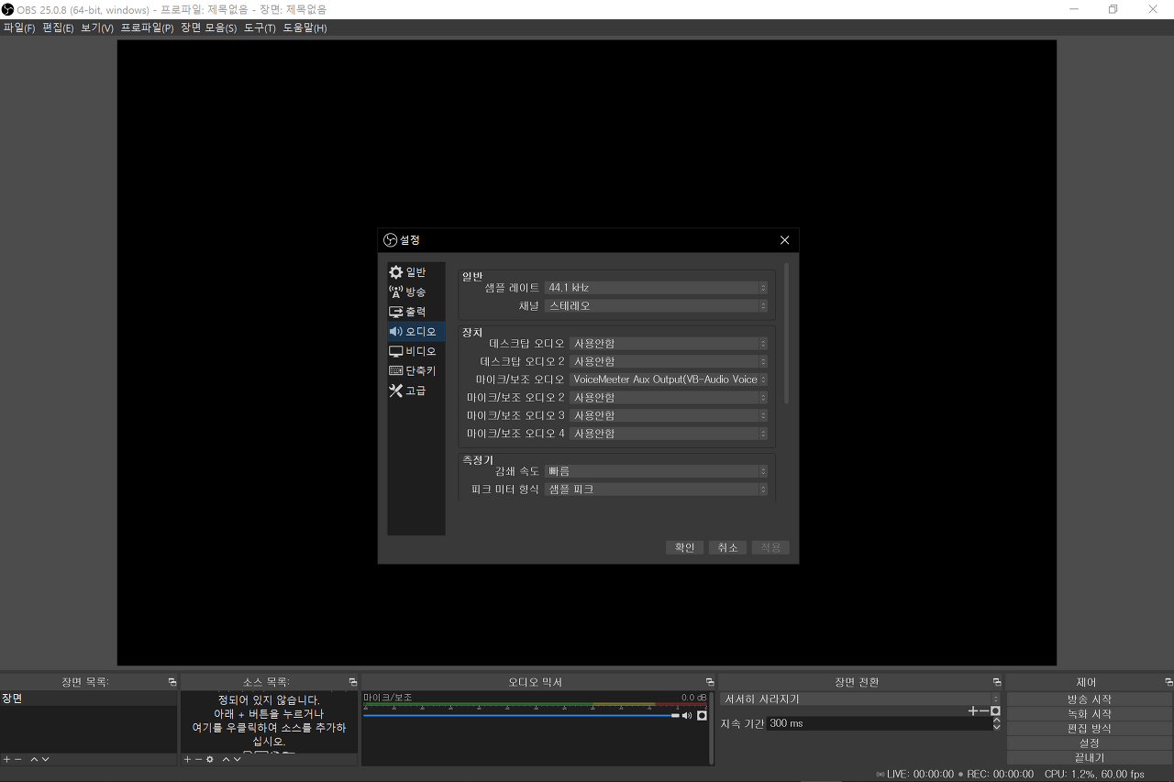Move scene down in 장면 목록

(x=45, y=759)
